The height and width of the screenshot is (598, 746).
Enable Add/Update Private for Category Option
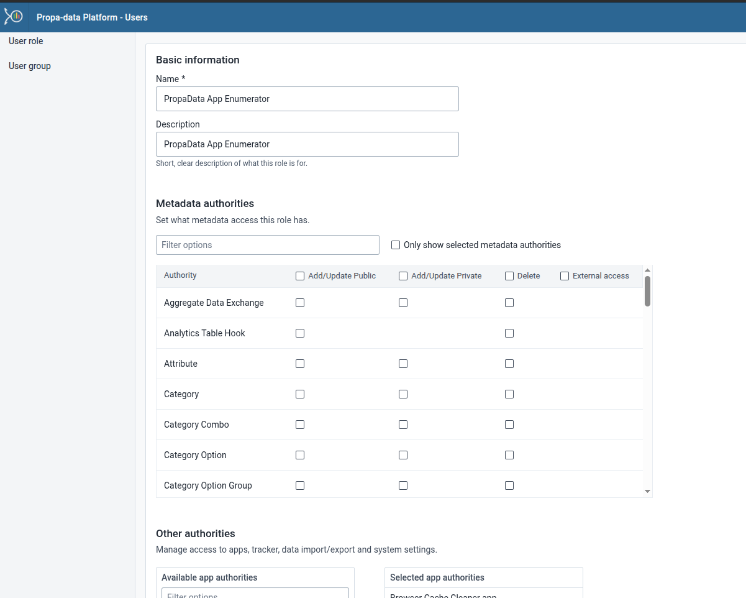tap(403, 455)
